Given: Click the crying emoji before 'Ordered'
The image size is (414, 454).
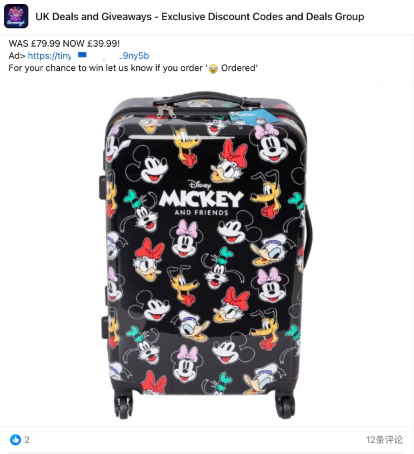Looking at the screenshot, I should tap(213, 68).
